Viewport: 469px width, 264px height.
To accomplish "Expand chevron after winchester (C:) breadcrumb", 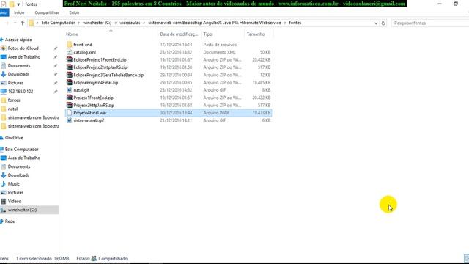I will (116, 23).
